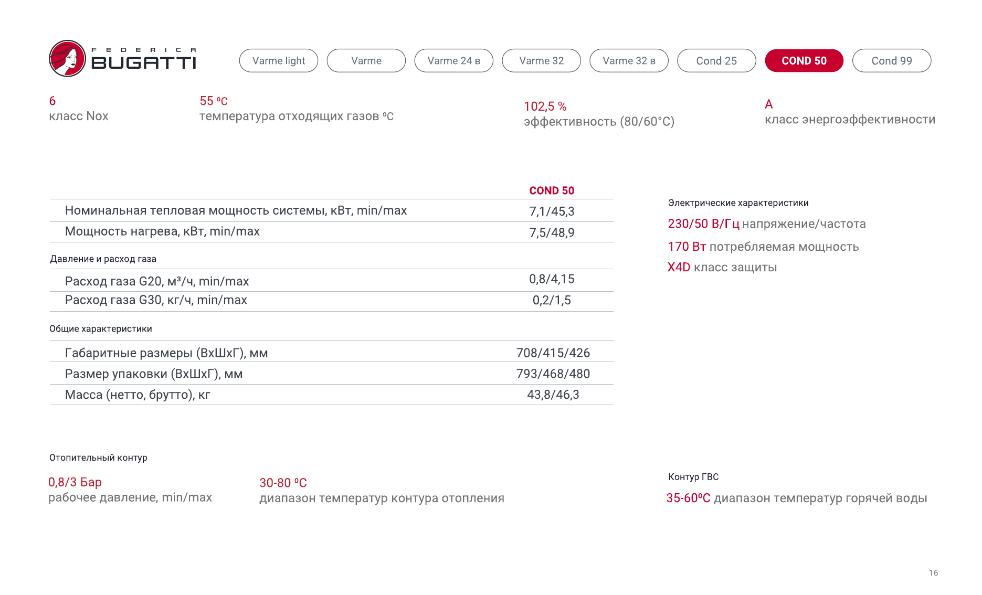Click the page number 16
Viewport: 982px width, 595px height.
pyautogui.click(x=933, y=573)
